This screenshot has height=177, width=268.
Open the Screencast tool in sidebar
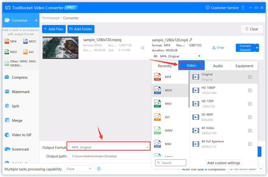17,149
